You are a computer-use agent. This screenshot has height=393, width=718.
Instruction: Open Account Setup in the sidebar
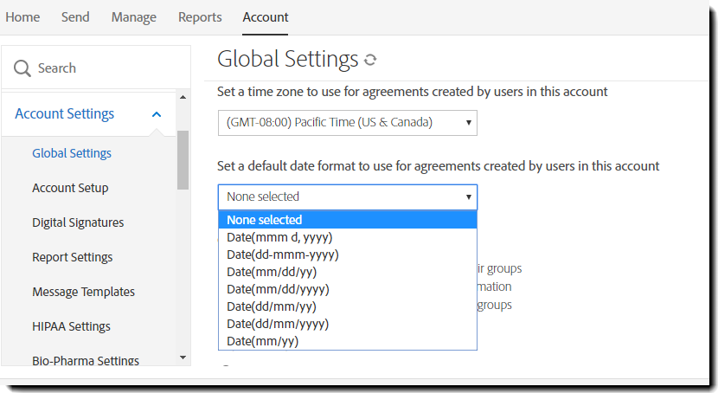pos(70,188)
